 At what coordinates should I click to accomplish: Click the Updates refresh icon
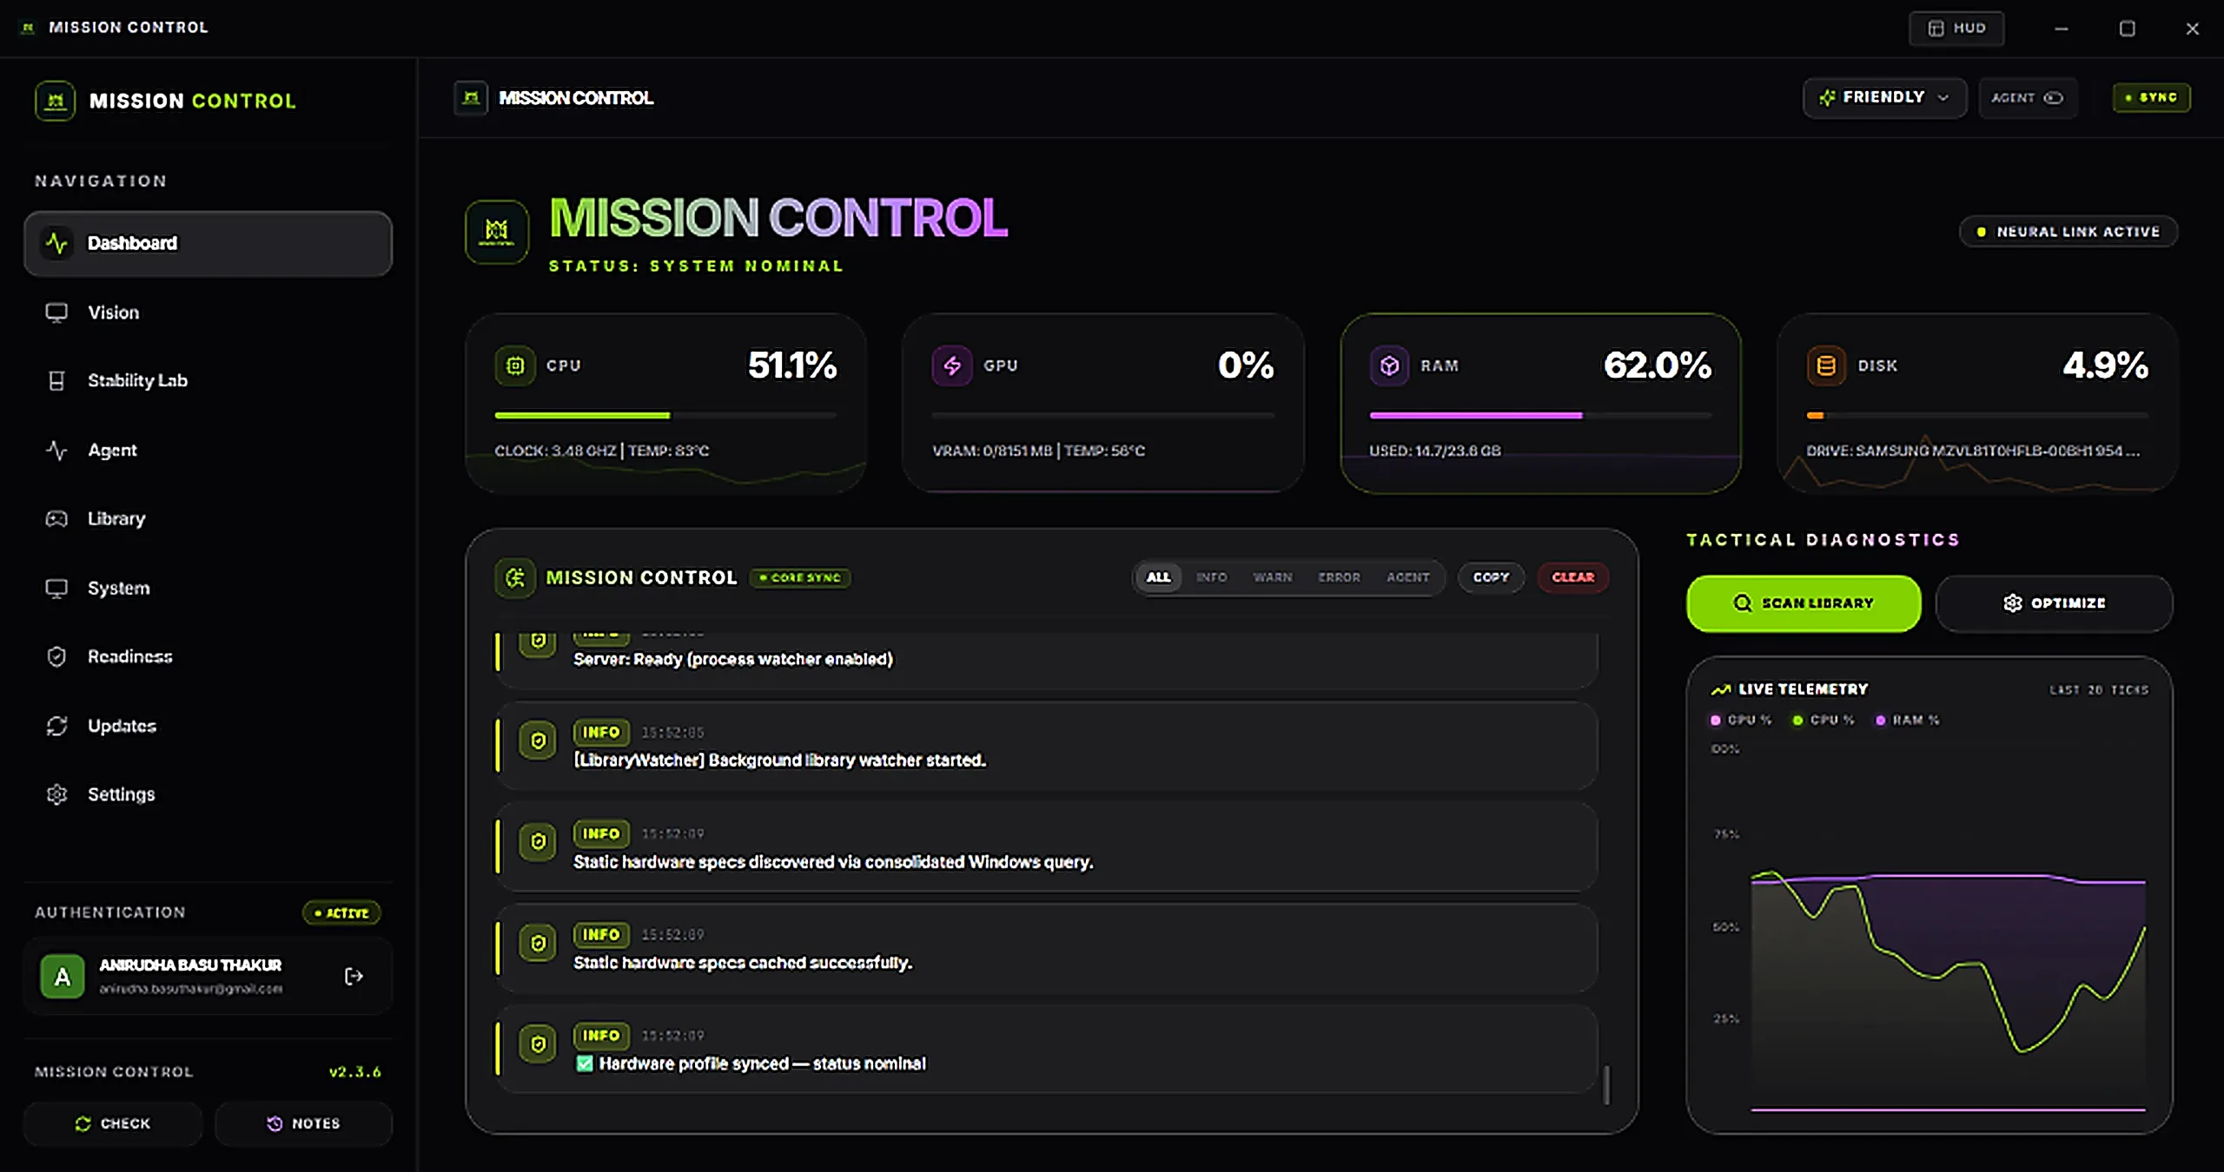[x=56, y=726]
